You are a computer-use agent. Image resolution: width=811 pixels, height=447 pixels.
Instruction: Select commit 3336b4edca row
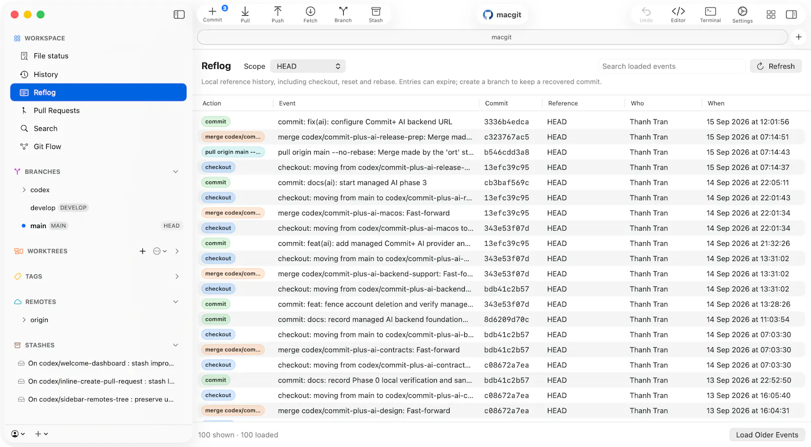[x=501, y=122]
